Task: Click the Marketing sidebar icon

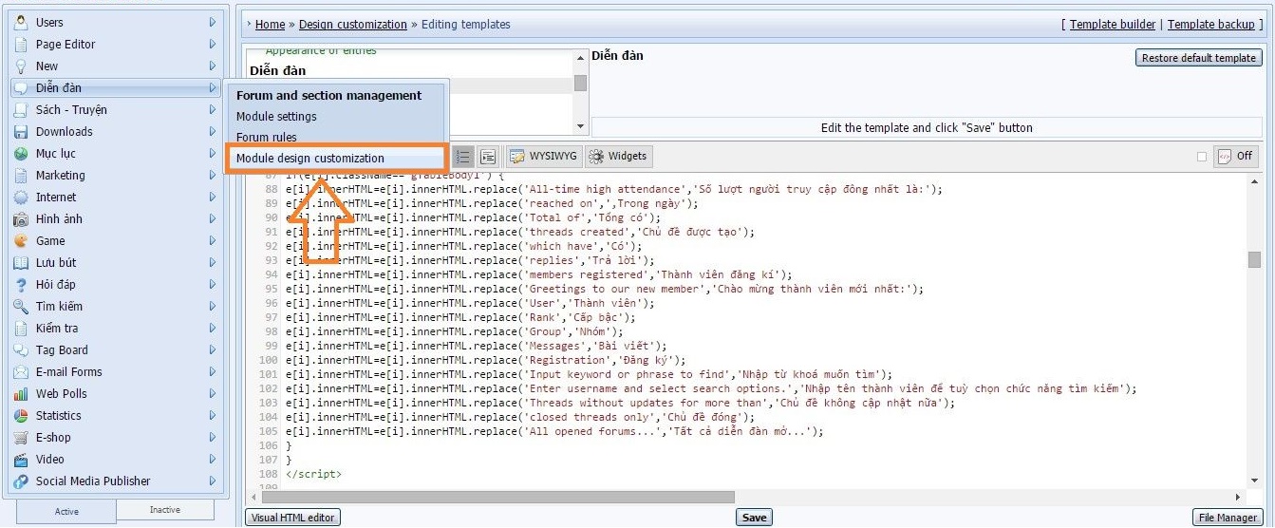Action: point(21,175)
